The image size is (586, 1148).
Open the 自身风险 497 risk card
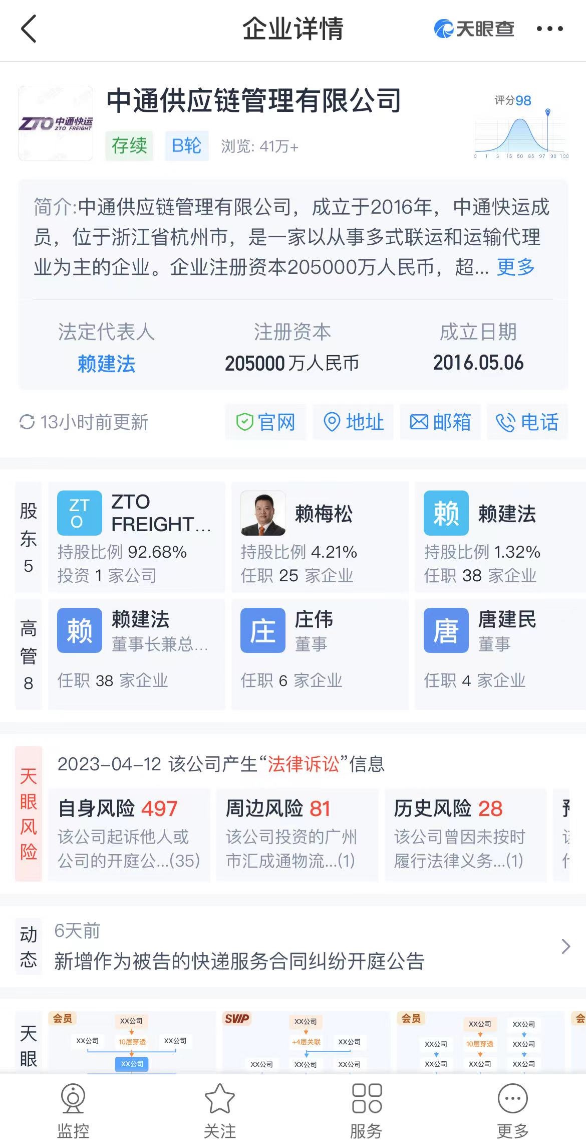pyautogui.click(x=129, y=835)
